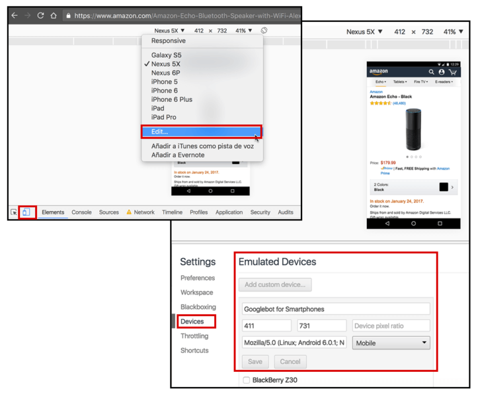Open the Nexus 5X dropdown in right window
478x397 pixels.
[x=364, y=32]
